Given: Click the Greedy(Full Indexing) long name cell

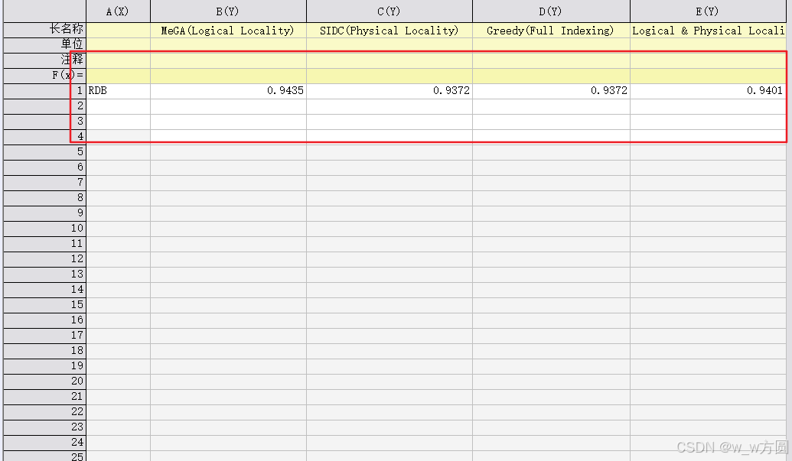Looking at the screenshot, I should pos(551,31).
